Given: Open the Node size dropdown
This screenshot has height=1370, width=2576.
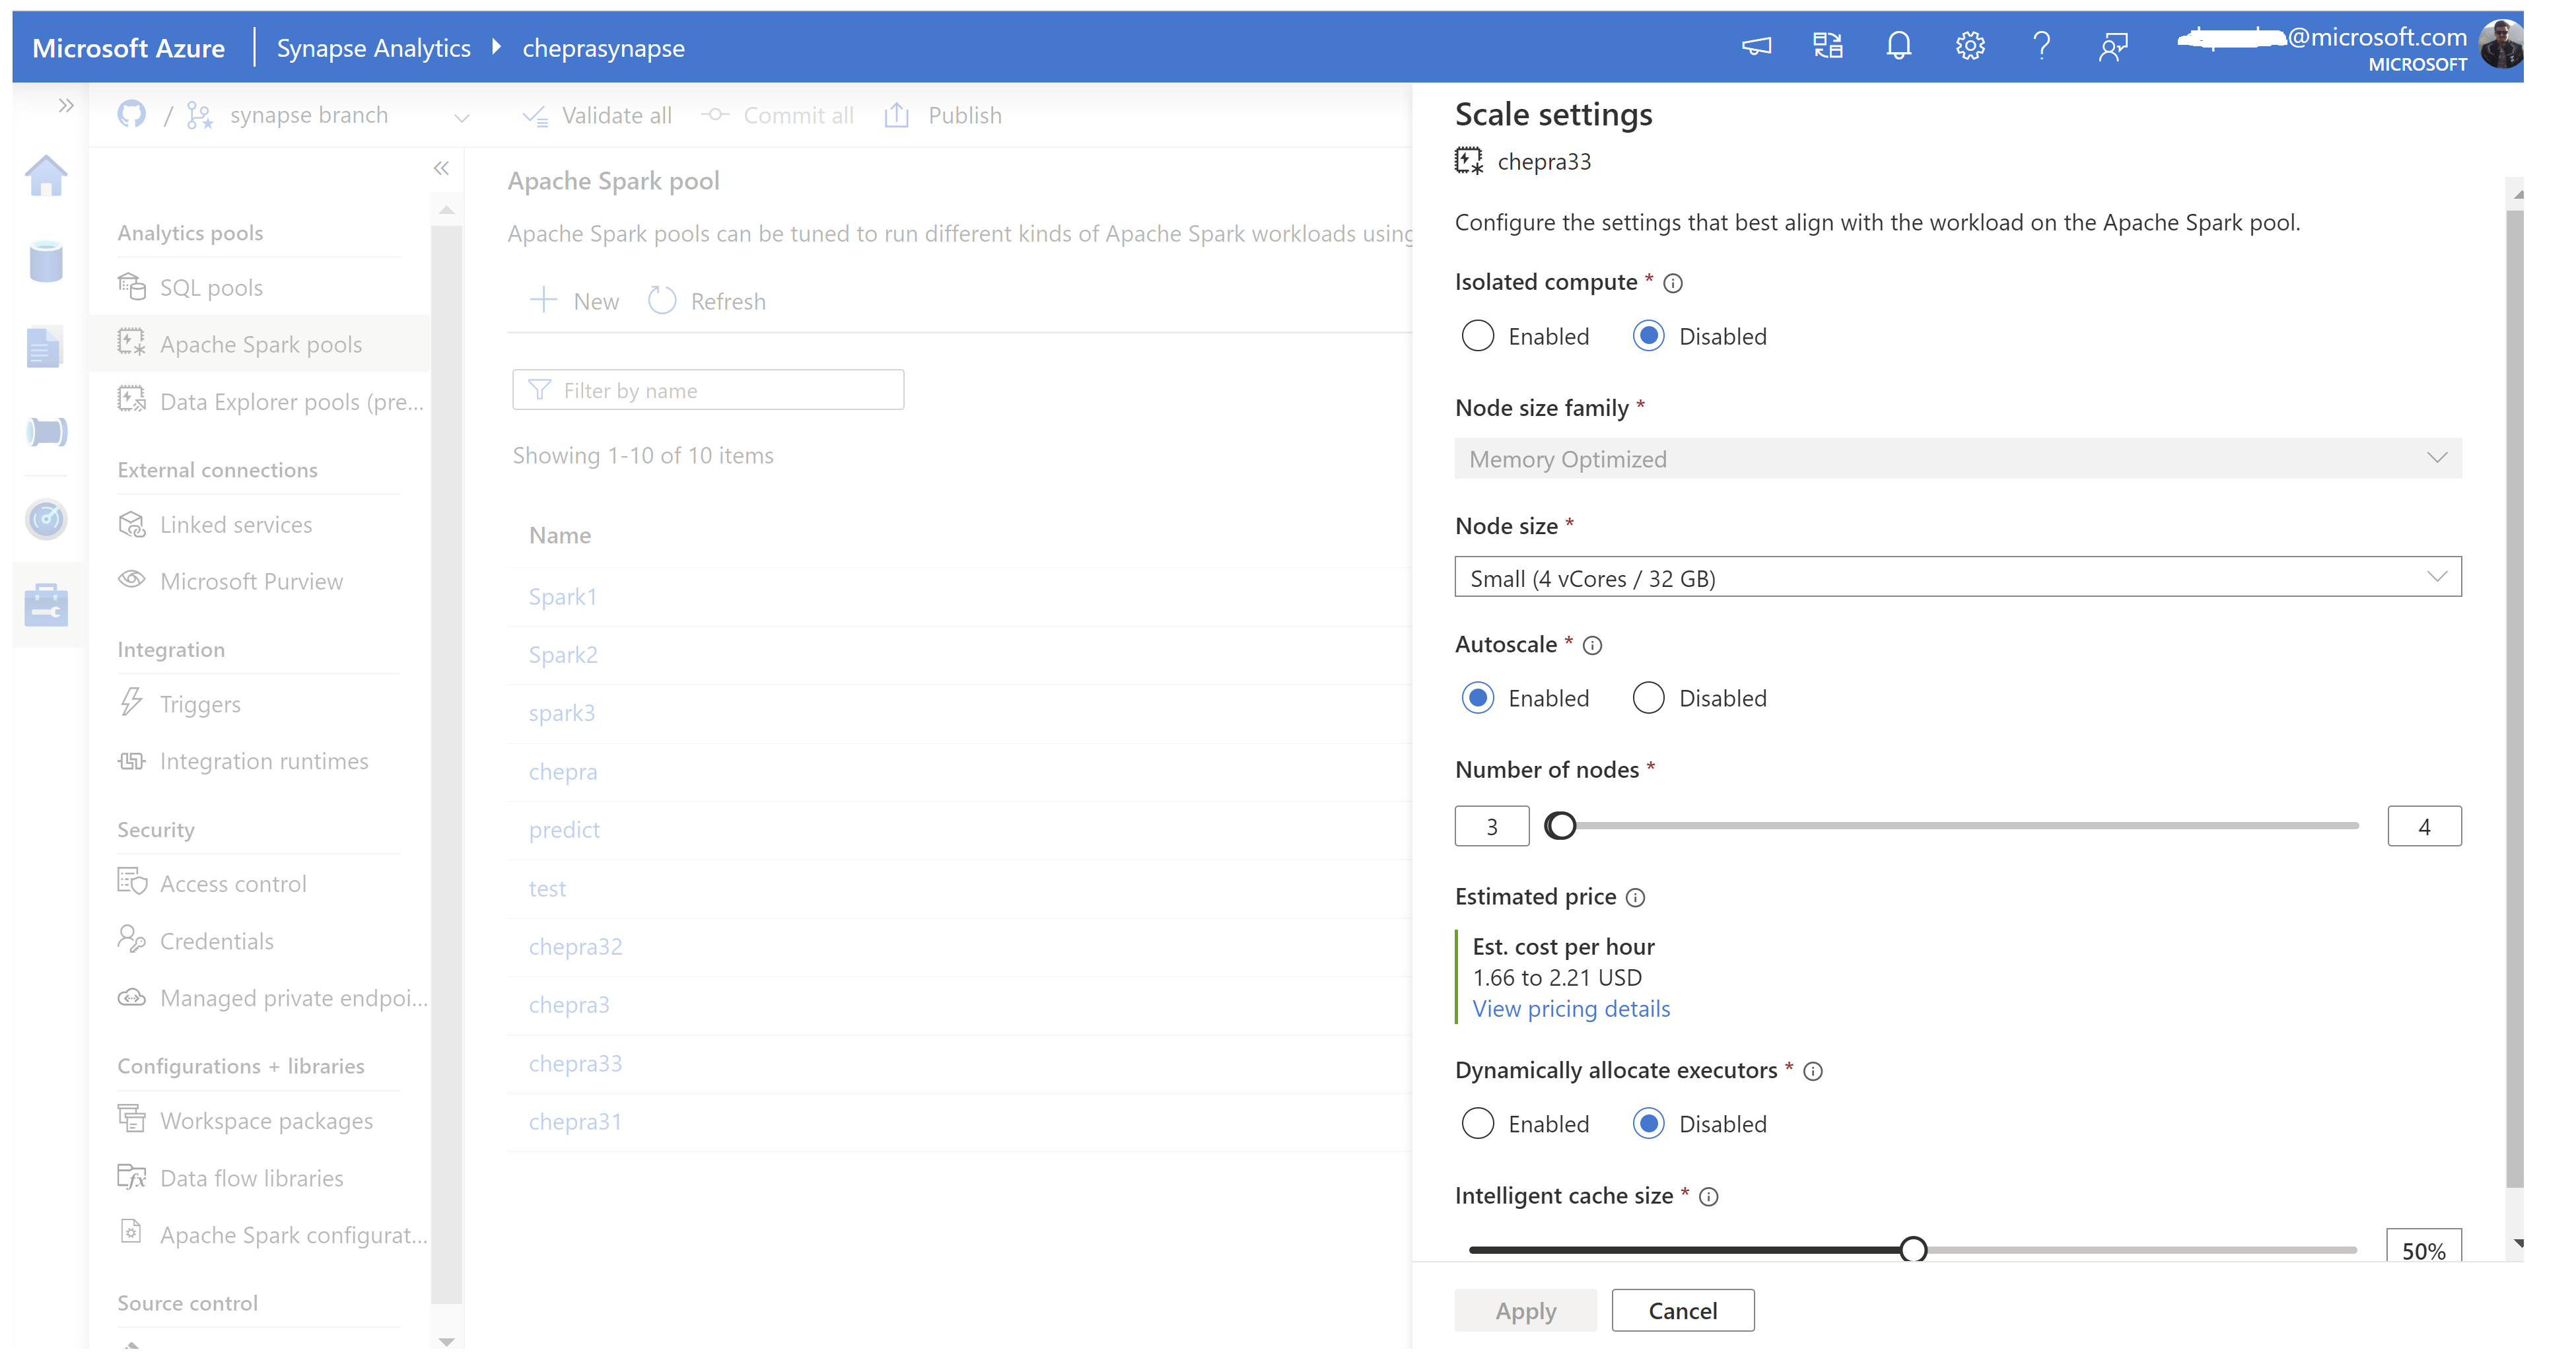Looking at the screenshot, I should coord(1958,578).
